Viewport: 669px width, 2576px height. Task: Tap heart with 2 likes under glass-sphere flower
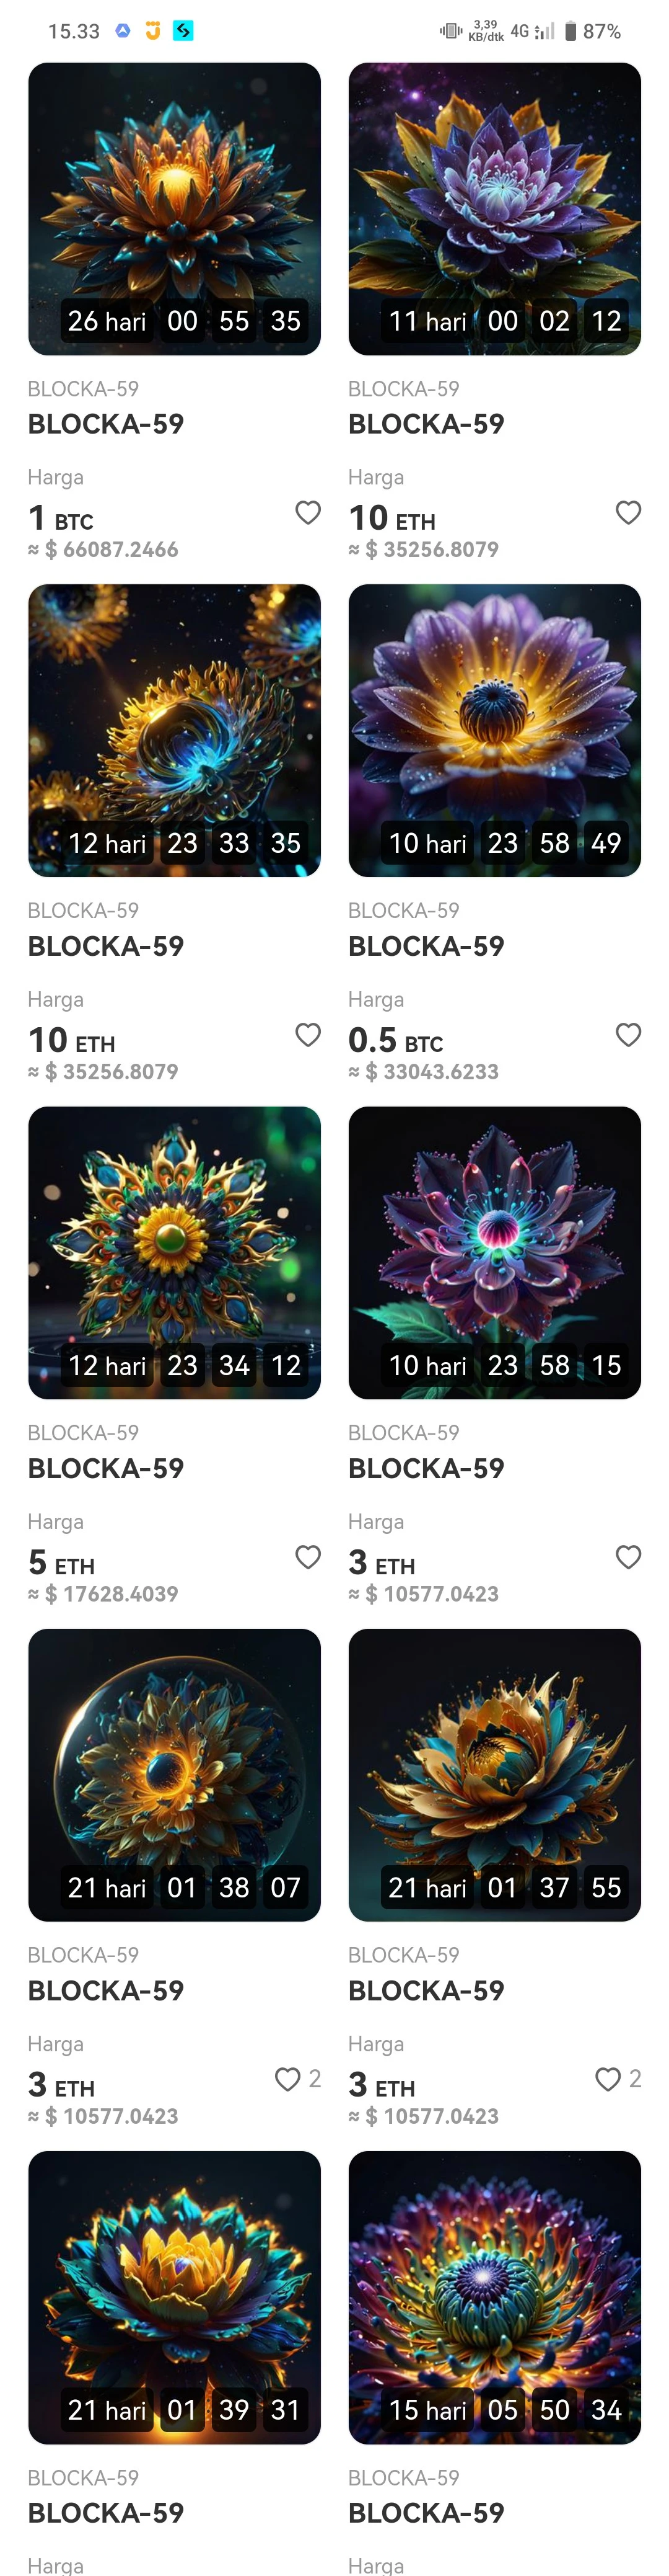pos(287,2079)
